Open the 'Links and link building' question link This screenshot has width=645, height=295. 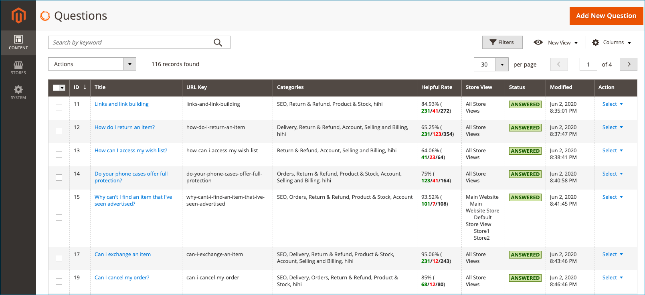(121, 104)
